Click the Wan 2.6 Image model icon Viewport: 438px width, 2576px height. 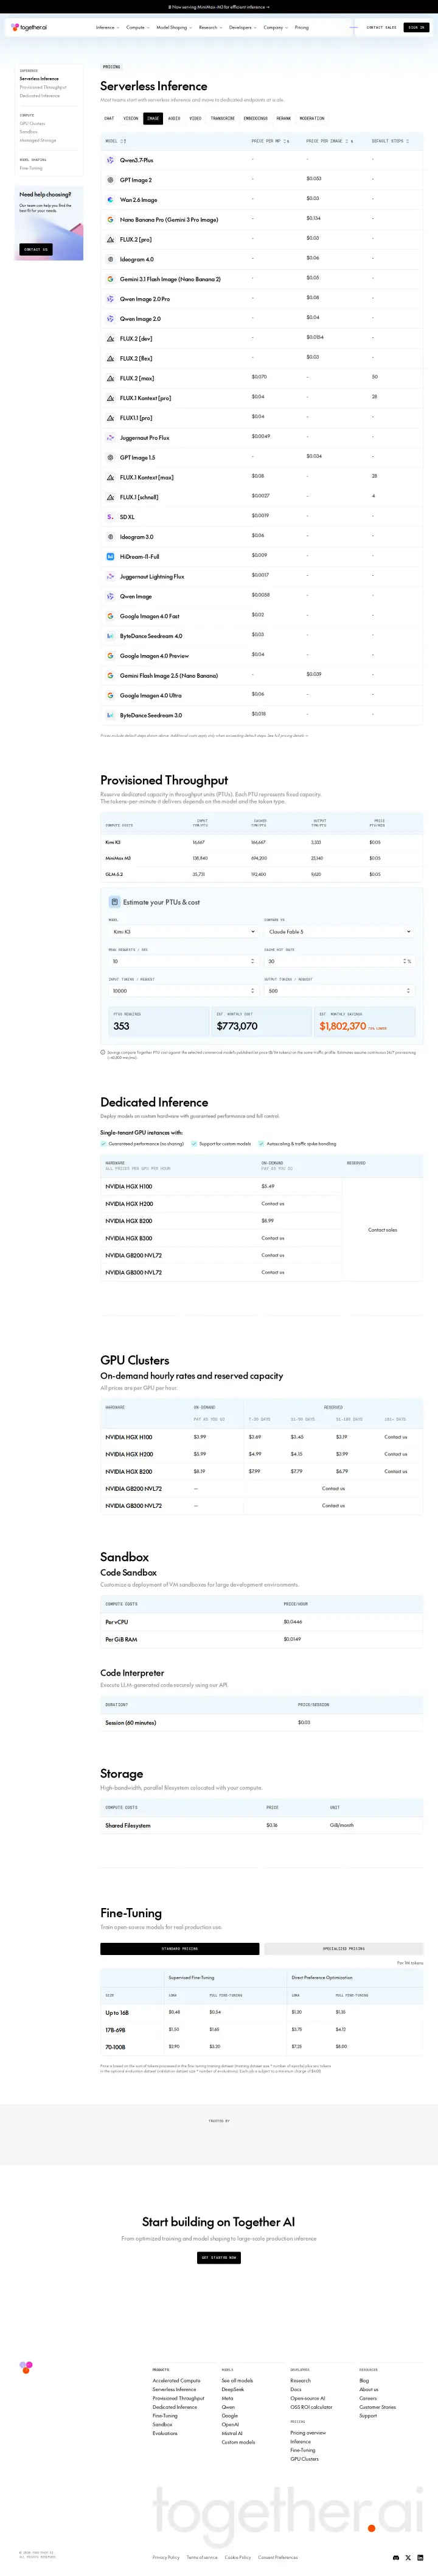click(111, 200)
